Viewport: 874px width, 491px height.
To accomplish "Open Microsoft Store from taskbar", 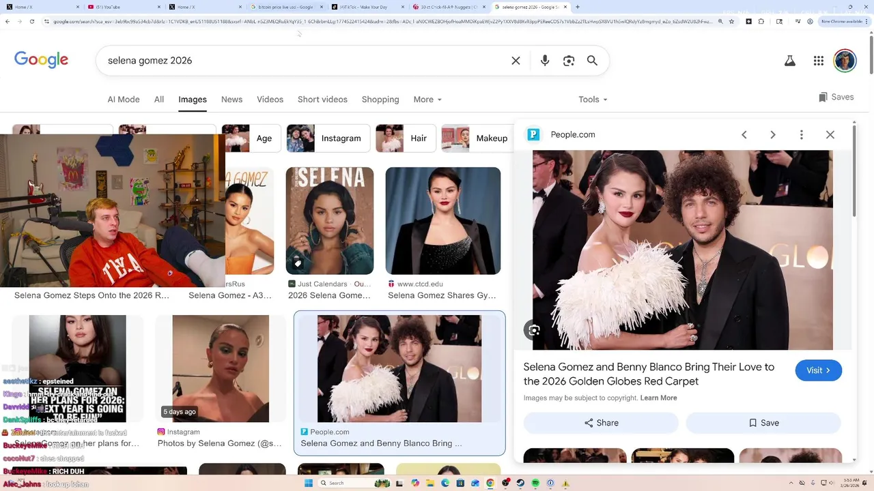I will (460, 483).
